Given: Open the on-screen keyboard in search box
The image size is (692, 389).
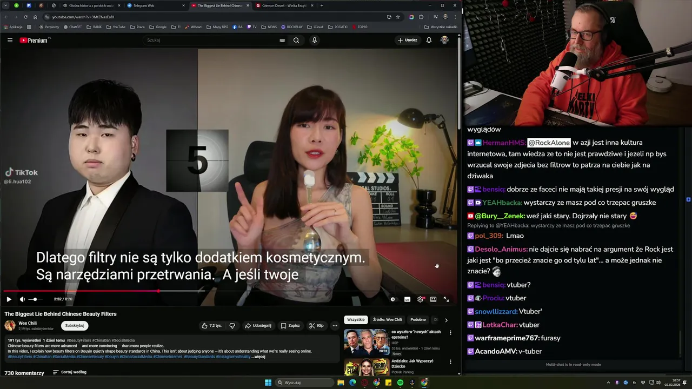Looking at the screenshot, I should (x=282, y=40).
